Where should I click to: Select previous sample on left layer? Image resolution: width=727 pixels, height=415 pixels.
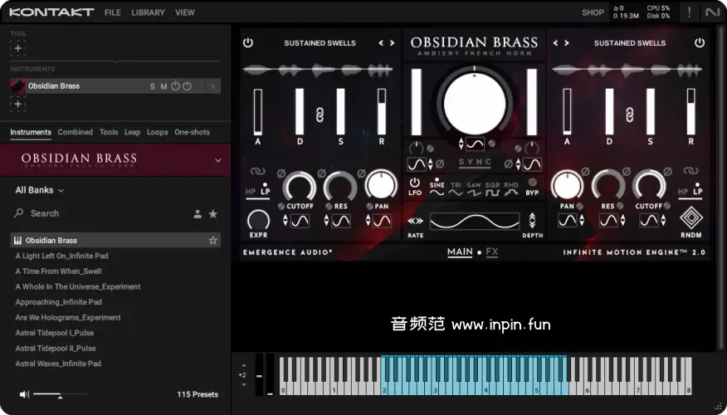click(381, 42)
